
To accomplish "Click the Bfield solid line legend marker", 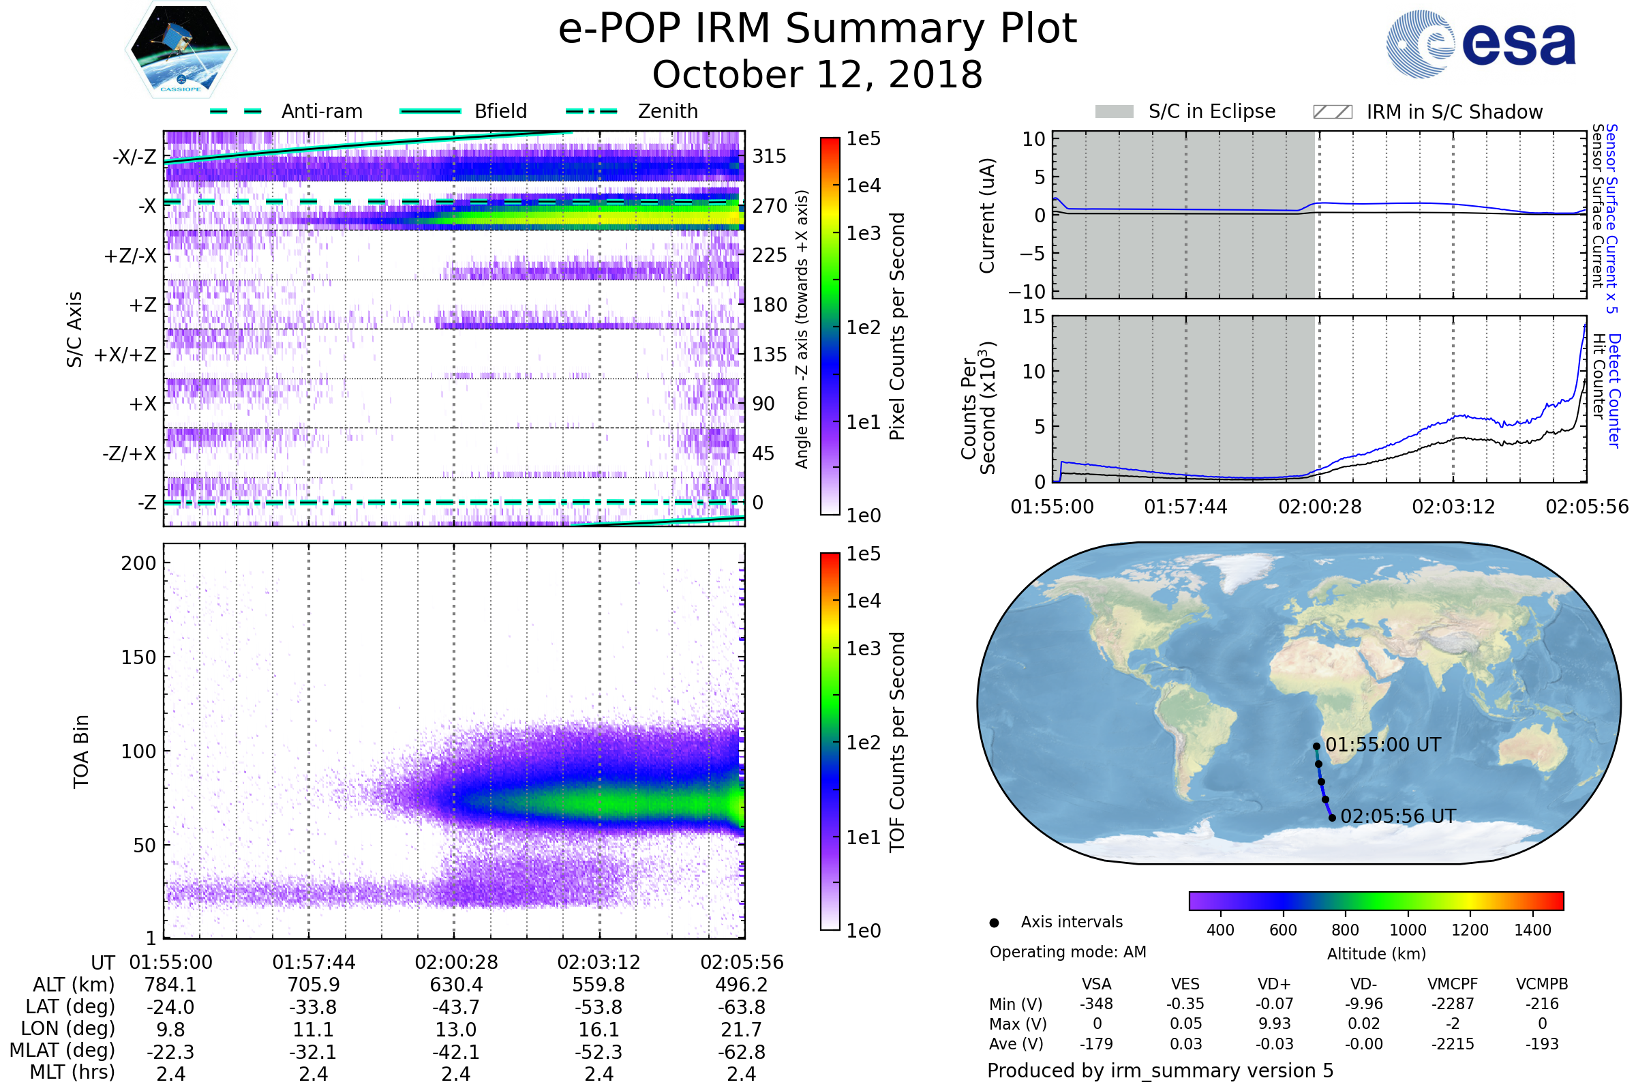I will (430, 111).
